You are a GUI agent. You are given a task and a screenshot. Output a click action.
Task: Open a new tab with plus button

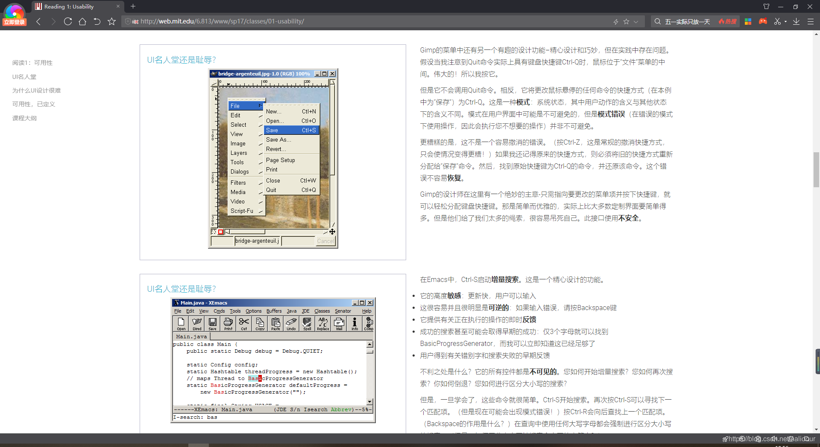pos(133,6)
